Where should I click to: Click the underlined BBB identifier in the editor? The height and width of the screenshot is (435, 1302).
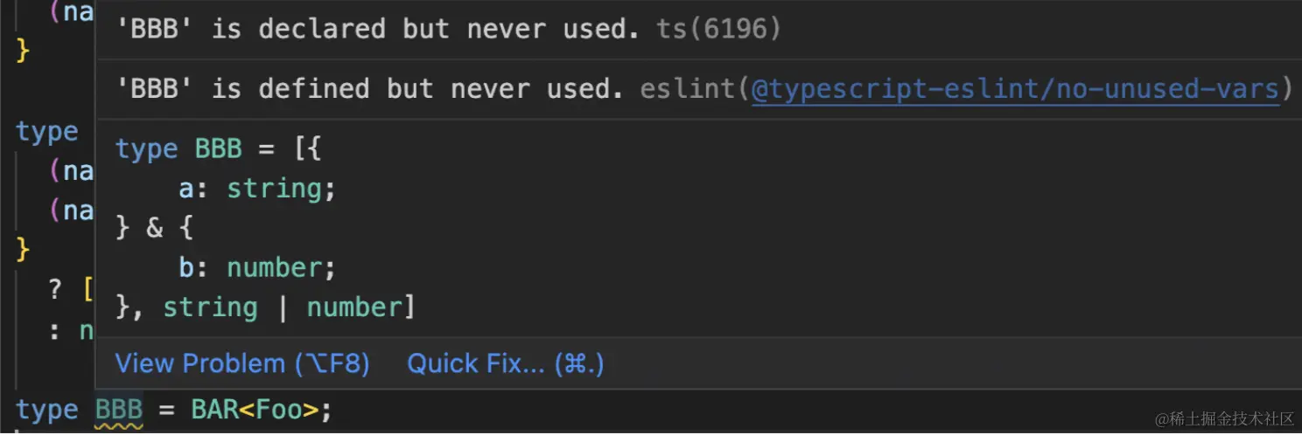(119, 410)
